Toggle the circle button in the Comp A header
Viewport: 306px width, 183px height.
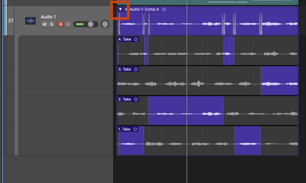[x=164, y=9]
